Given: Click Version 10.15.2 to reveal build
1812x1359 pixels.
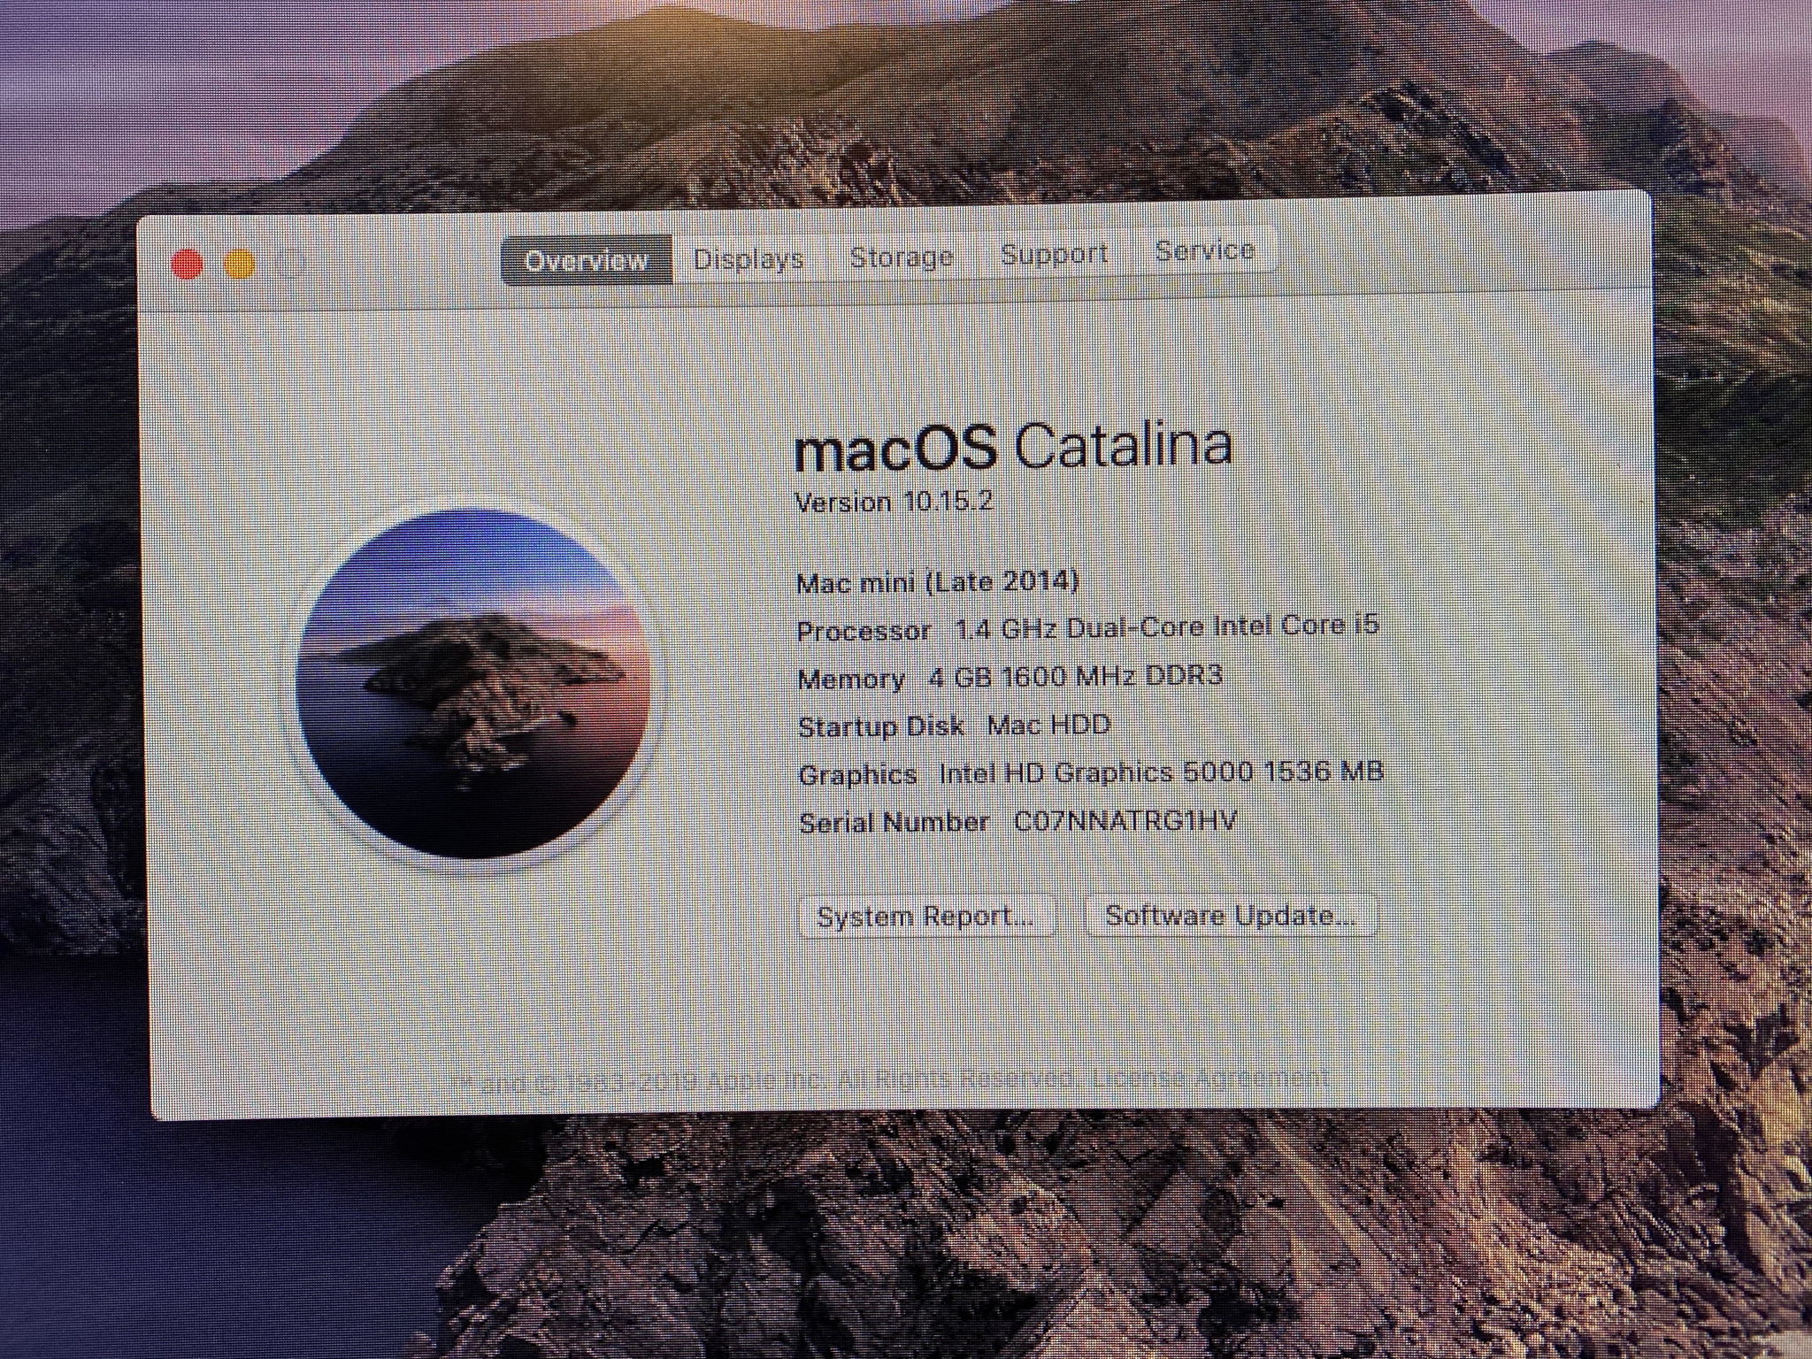Looking at the screenshot, I should coord(894,503).
